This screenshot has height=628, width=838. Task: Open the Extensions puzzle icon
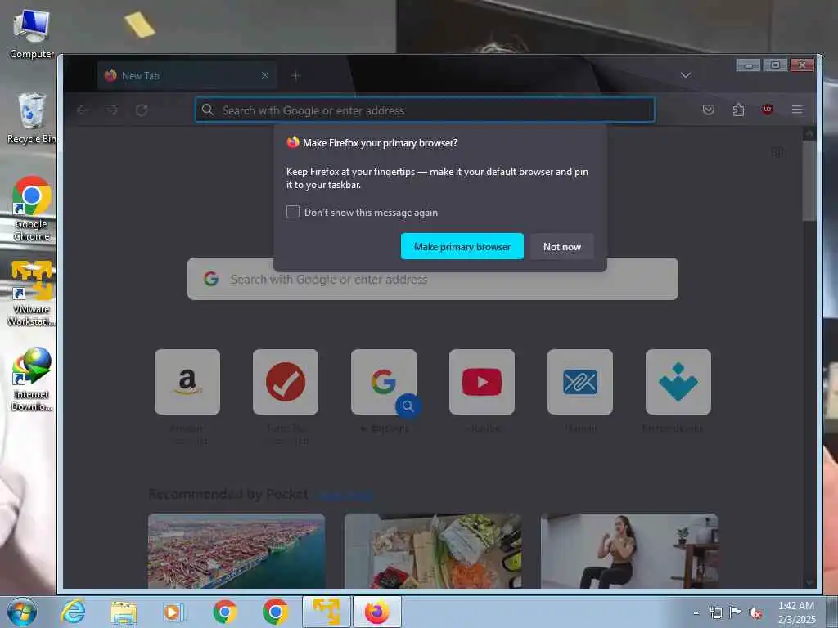coord(738,110)
